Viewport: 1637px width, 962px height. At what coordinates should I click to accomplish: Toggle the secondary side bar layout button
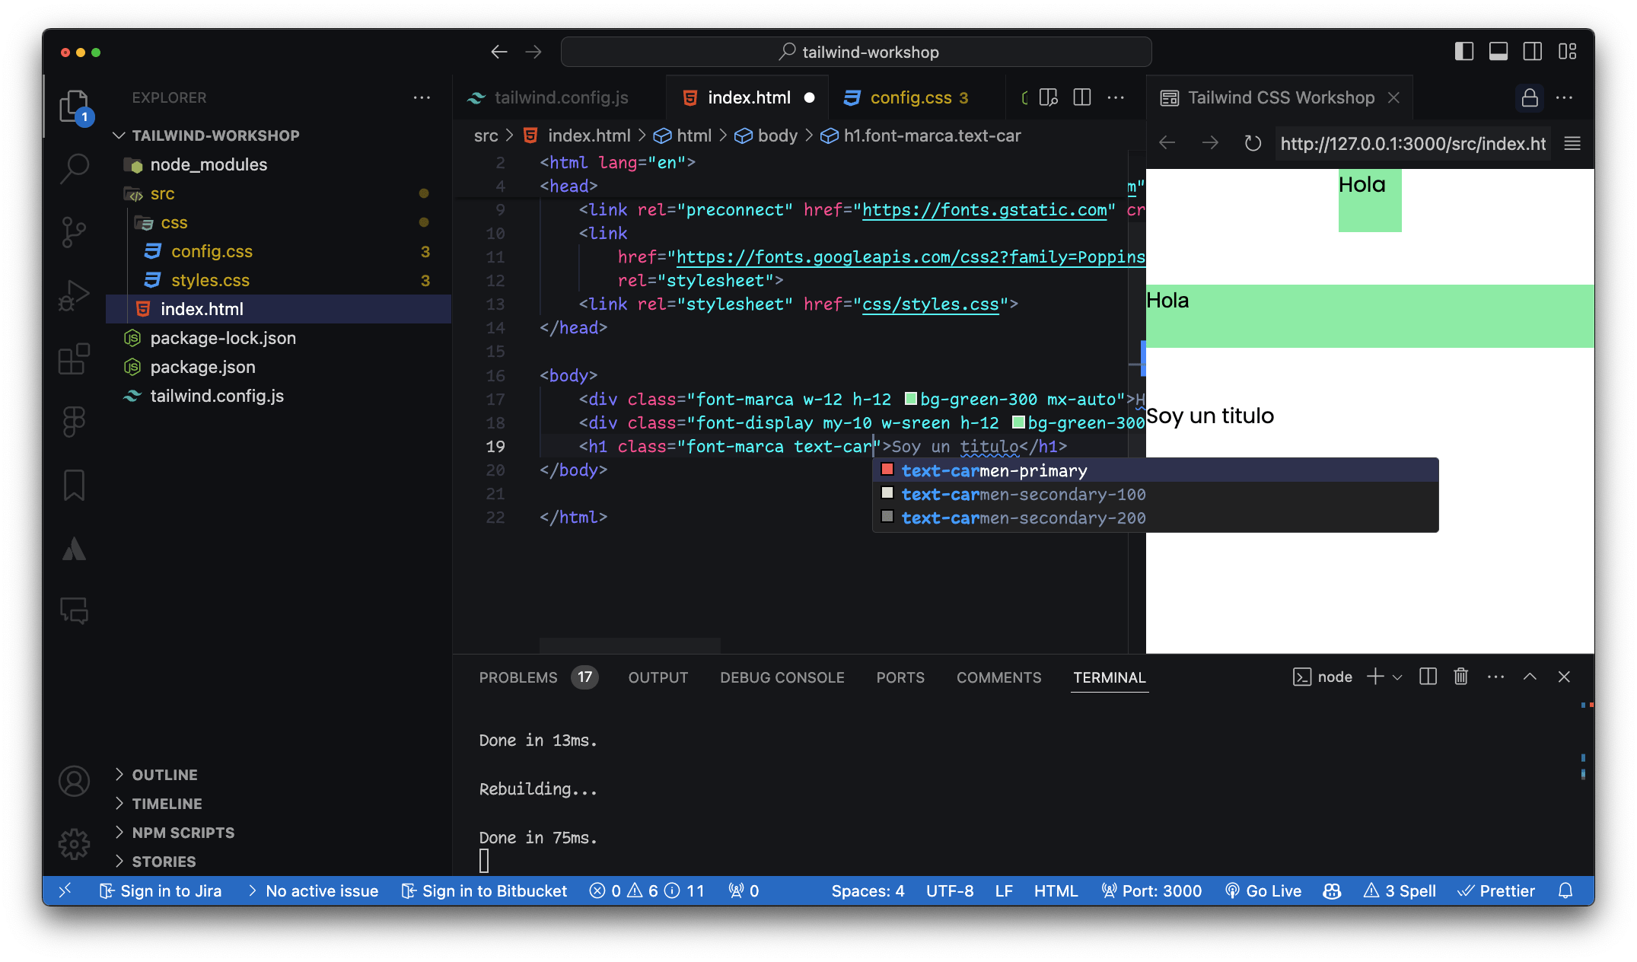point(1532,52)
